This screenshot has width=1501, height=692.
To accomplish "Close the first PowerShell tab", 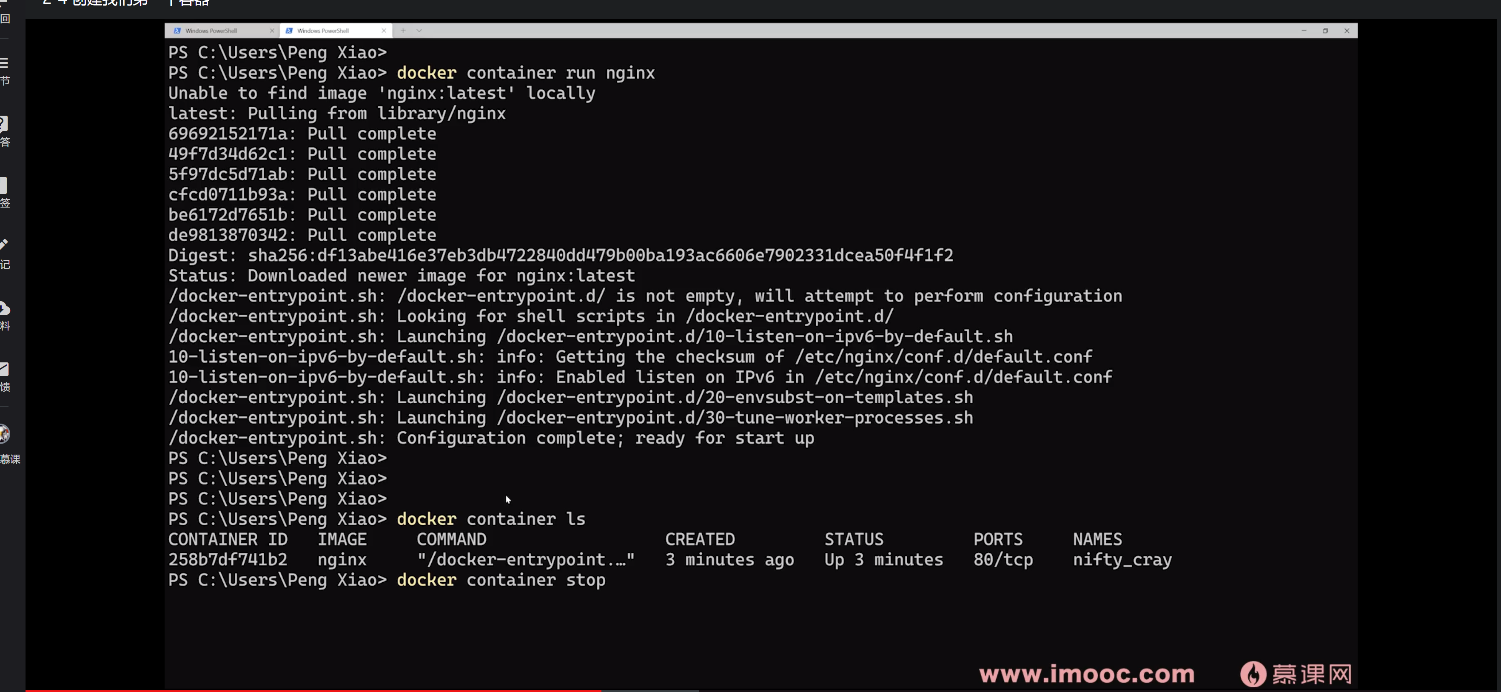I will pyautogui.click(x=271, y=31).
